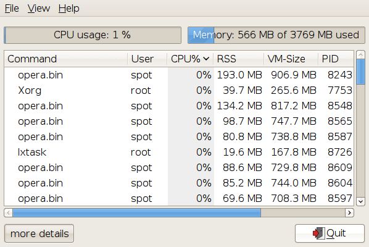Image resolution: width=369 pixels, height=247 pixels.
Task: Open the View menu
Action: (39, 9)
